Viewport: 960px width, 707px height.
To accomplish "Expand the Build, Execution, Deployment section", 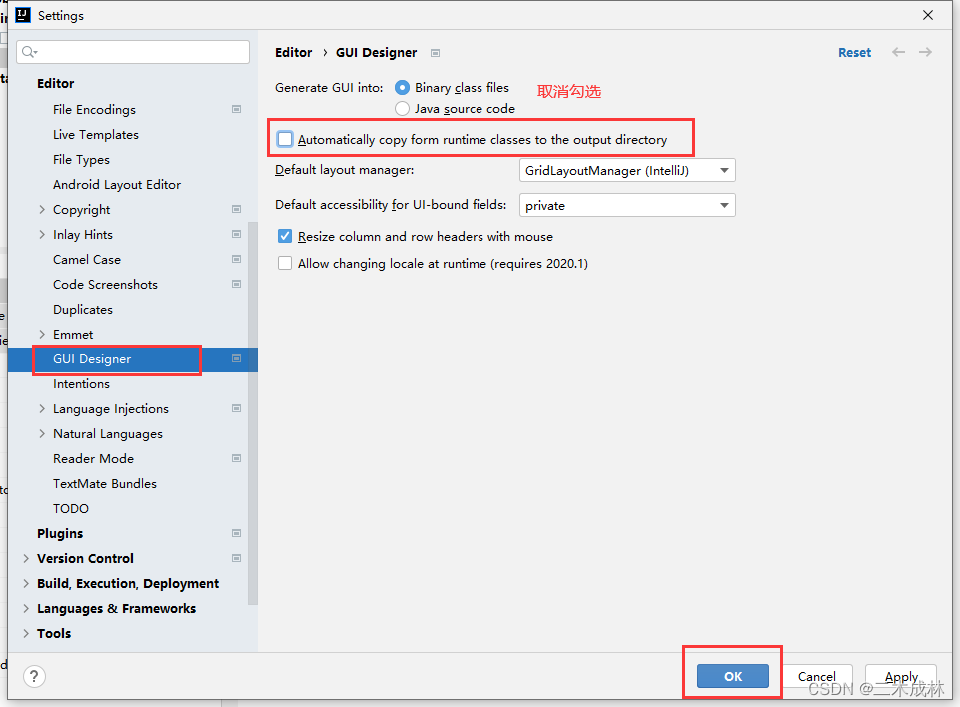I will point(26,583).
